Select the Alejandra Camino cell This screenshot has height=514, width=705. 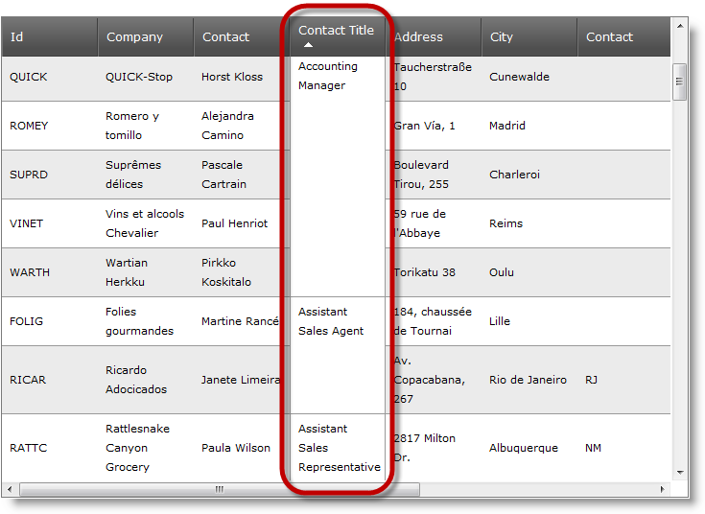(242, 126)
